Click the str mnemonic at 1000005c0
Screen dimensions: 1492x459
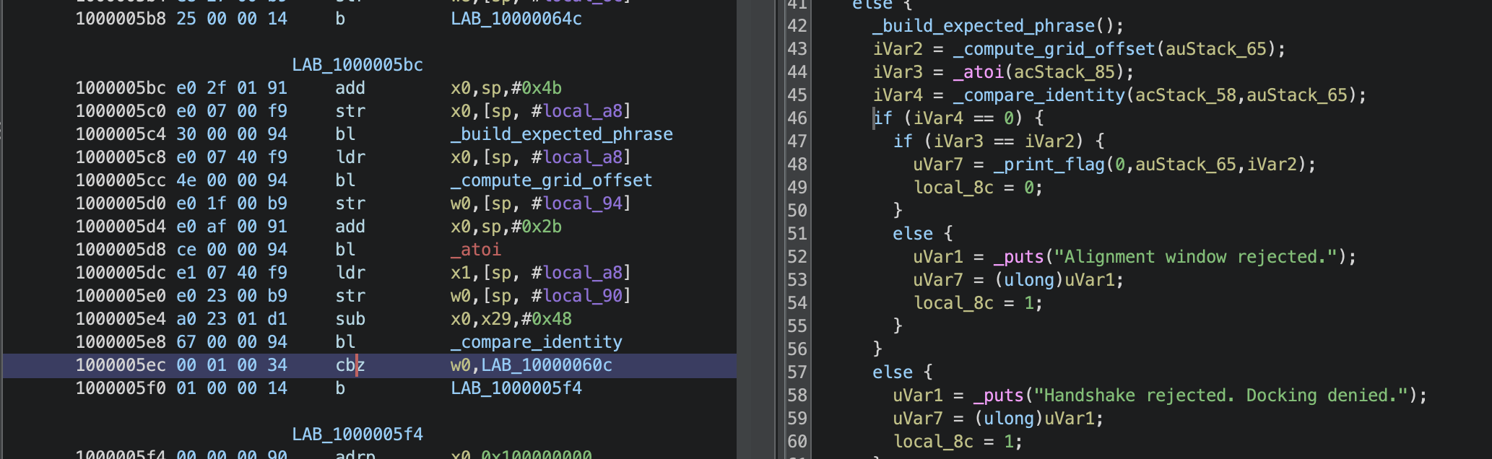click(x=350, y=111)
